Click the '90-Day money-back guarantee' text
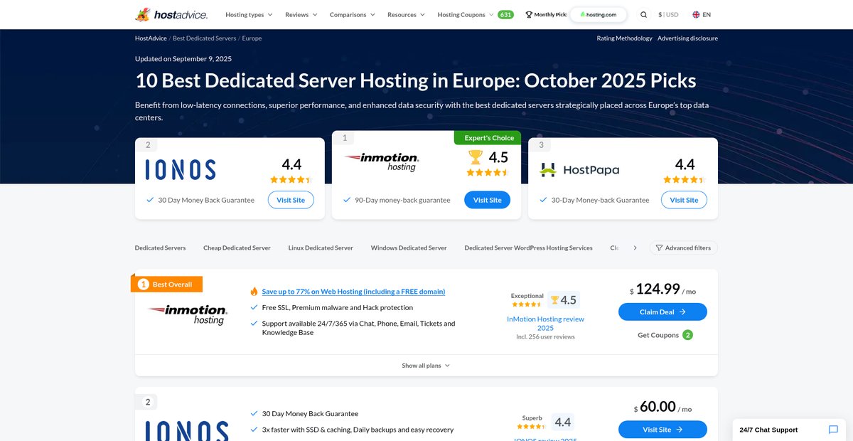 point(402,200)
